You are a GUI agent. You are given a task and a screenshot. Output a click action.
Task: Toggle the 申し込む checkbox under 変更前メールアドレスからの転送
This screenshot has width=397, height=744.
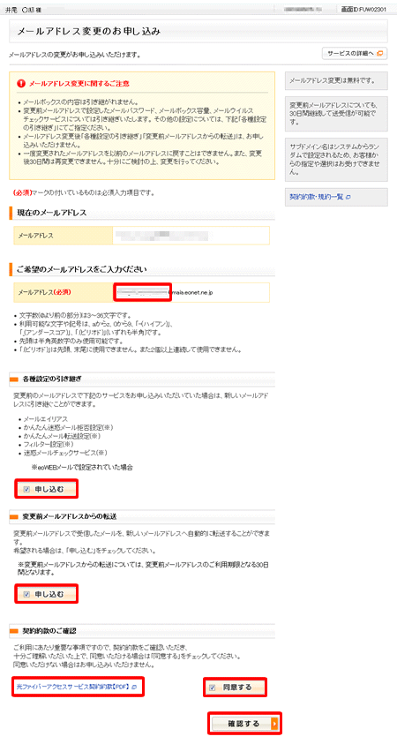tap(26, 594)
